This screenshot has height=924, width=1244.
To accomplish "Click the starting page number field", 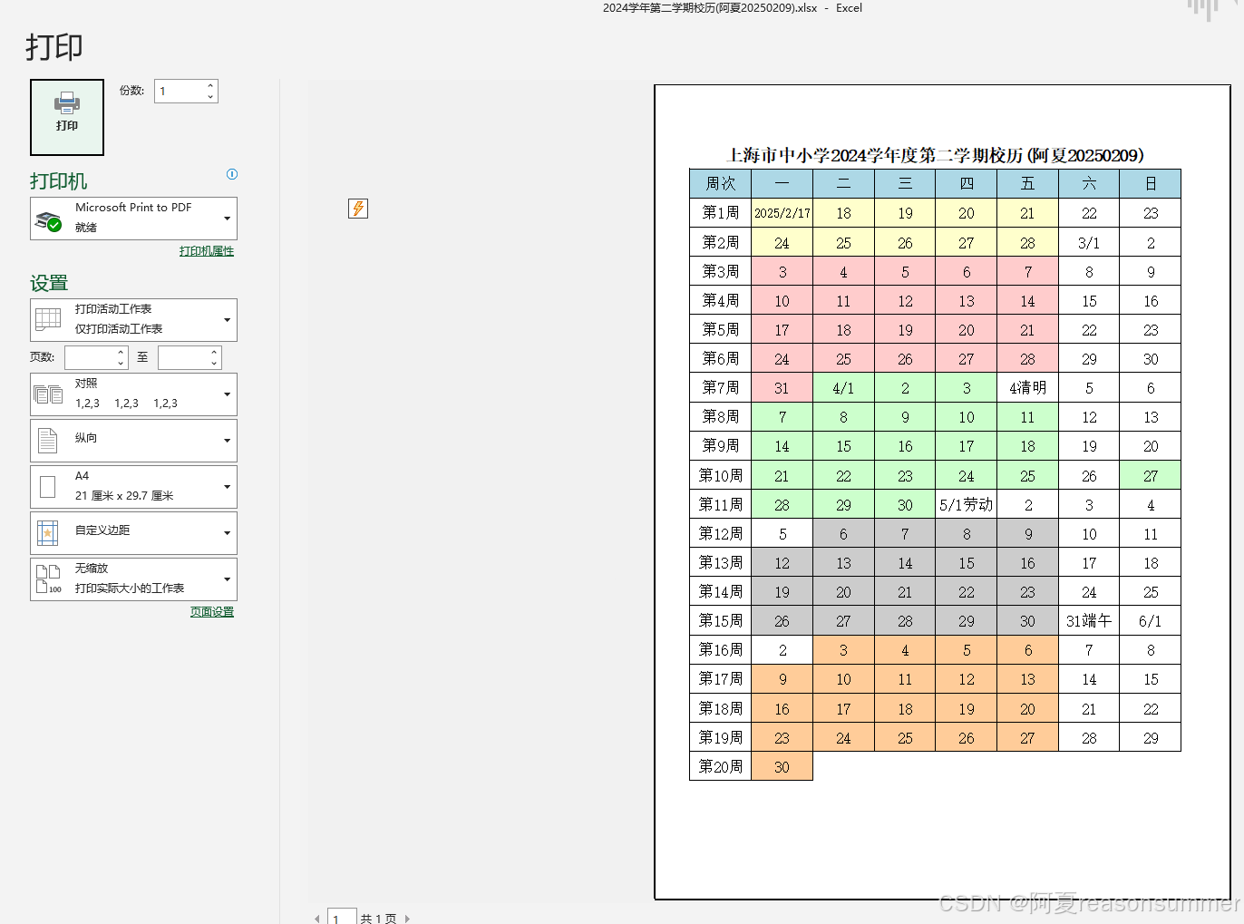I will [x=90, y=357].
